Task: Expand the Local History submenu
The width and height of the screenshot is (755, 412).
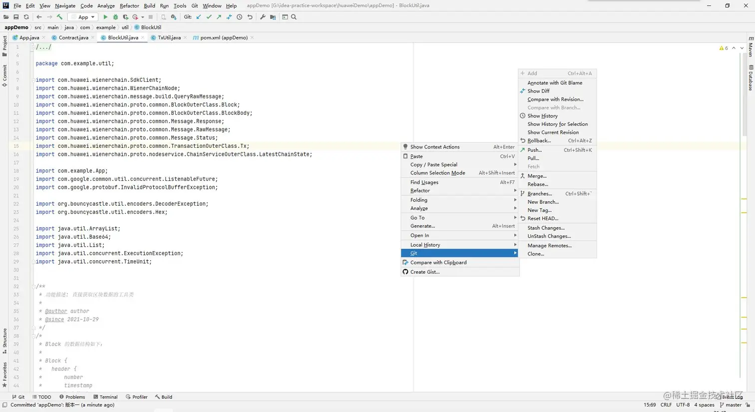Action: (459, 245)
